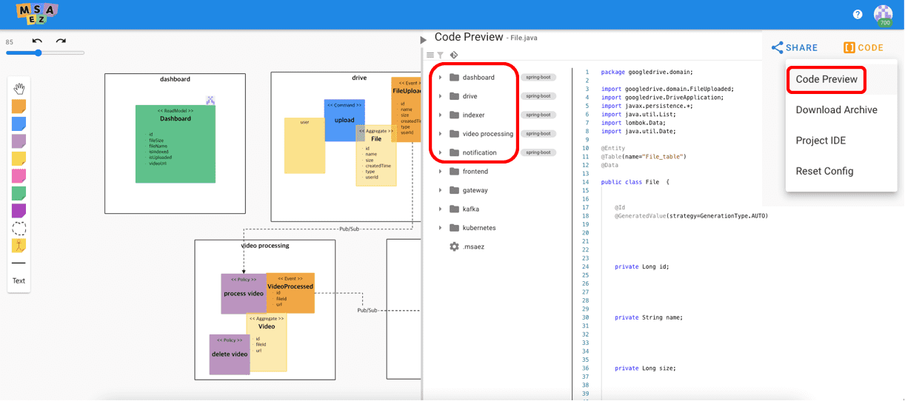Pick the blue Command sticker tool
This screenshot has height=401, width=905.
19,124
